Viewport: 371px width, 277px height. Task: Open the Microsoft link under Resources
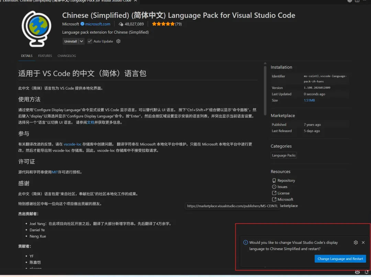click(x=285, y=200)
